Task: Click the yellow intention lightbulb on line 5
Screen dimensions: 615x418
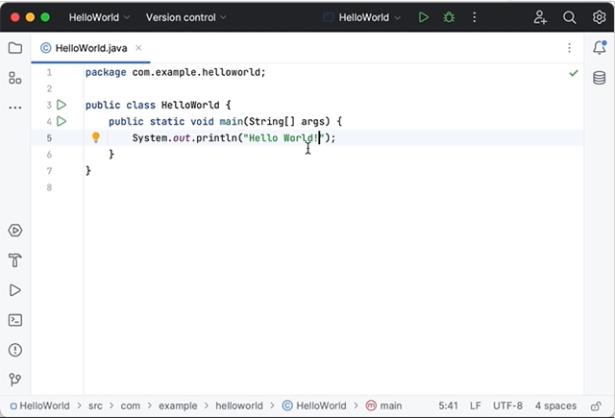Action: coord(96,137)
